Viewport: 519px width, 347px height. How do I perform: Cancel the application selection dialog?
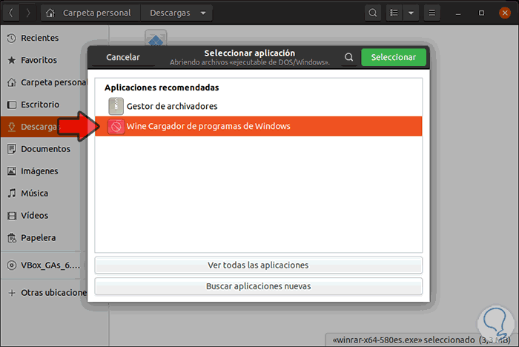click(123, 57)
